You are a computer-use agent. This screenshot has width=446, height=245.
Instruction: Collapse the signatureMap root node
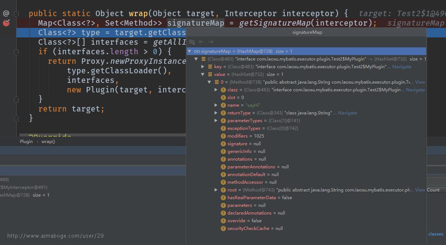190,51
